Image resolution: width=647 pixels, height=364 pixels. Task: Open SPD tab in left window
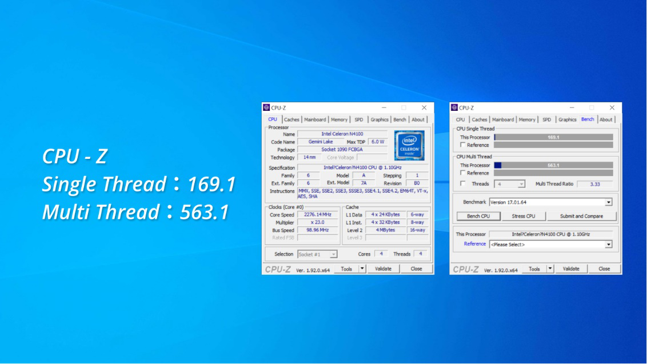[359, 119]
